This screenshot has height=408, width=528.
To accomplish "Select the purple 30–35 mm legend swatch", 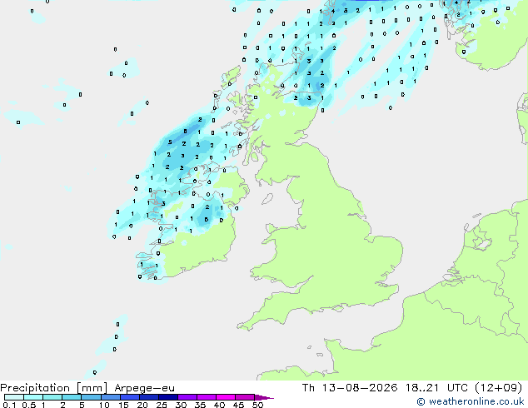I will (x=187, y=397).
